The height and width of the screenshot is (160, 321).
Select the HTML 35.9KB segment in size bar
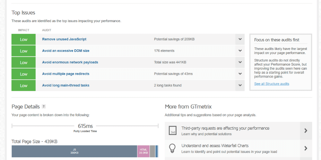[x=143, y=151]
